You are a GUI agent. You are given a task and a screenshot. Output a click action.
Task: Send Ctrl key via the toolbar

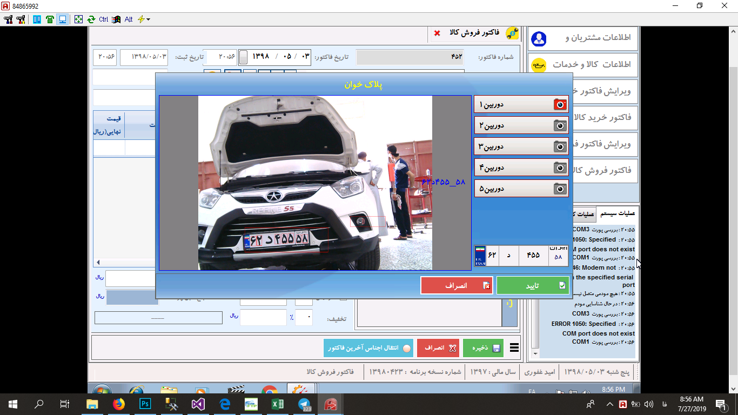point(104,19)
